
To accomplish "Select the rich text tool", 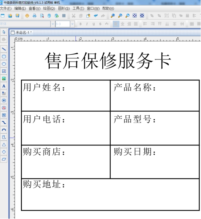I will pyautogui.click(x=4, y=93).
